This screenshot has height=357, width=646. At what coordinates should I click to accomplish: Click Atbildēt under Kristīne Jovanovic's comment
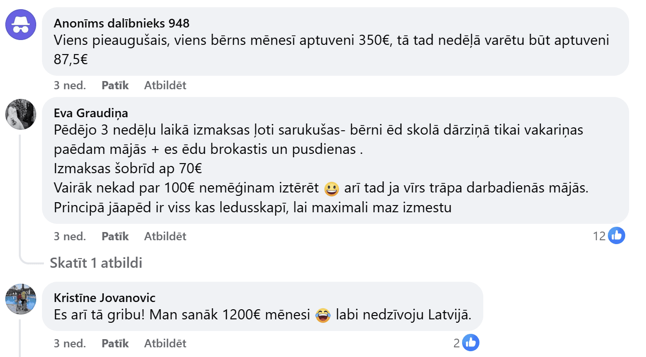(165, 343)
